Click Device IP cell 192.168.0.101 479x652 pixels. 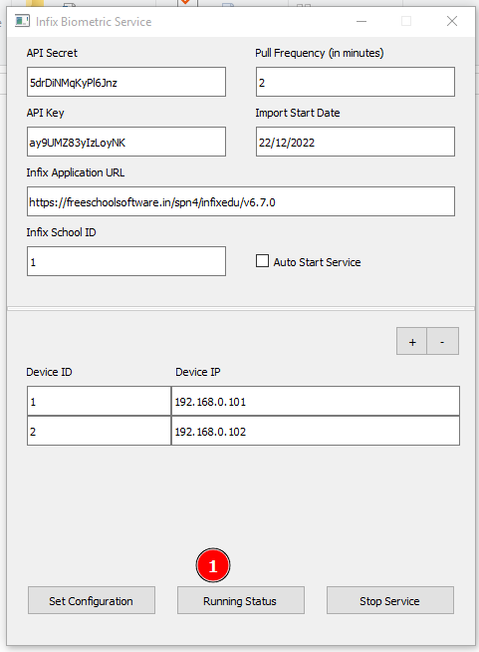316,401
